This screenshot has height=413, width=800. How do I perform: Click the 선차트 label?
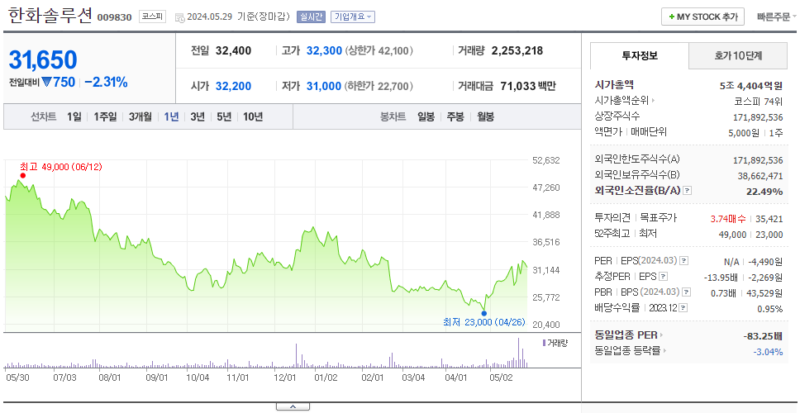43,116
